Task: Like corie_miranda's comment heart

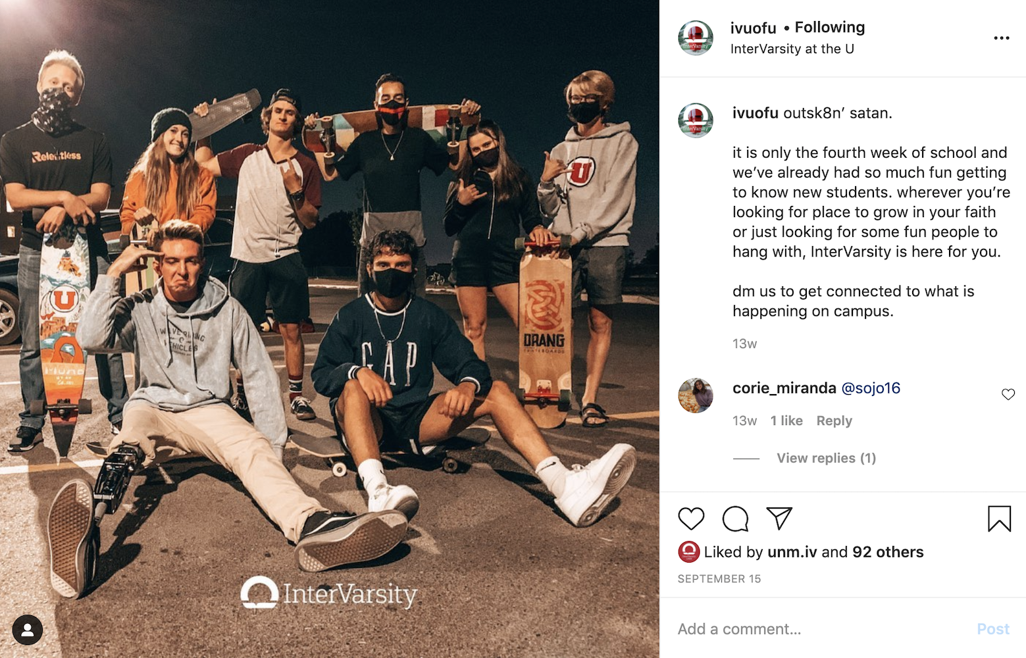Action: (x=1008, y=394)
